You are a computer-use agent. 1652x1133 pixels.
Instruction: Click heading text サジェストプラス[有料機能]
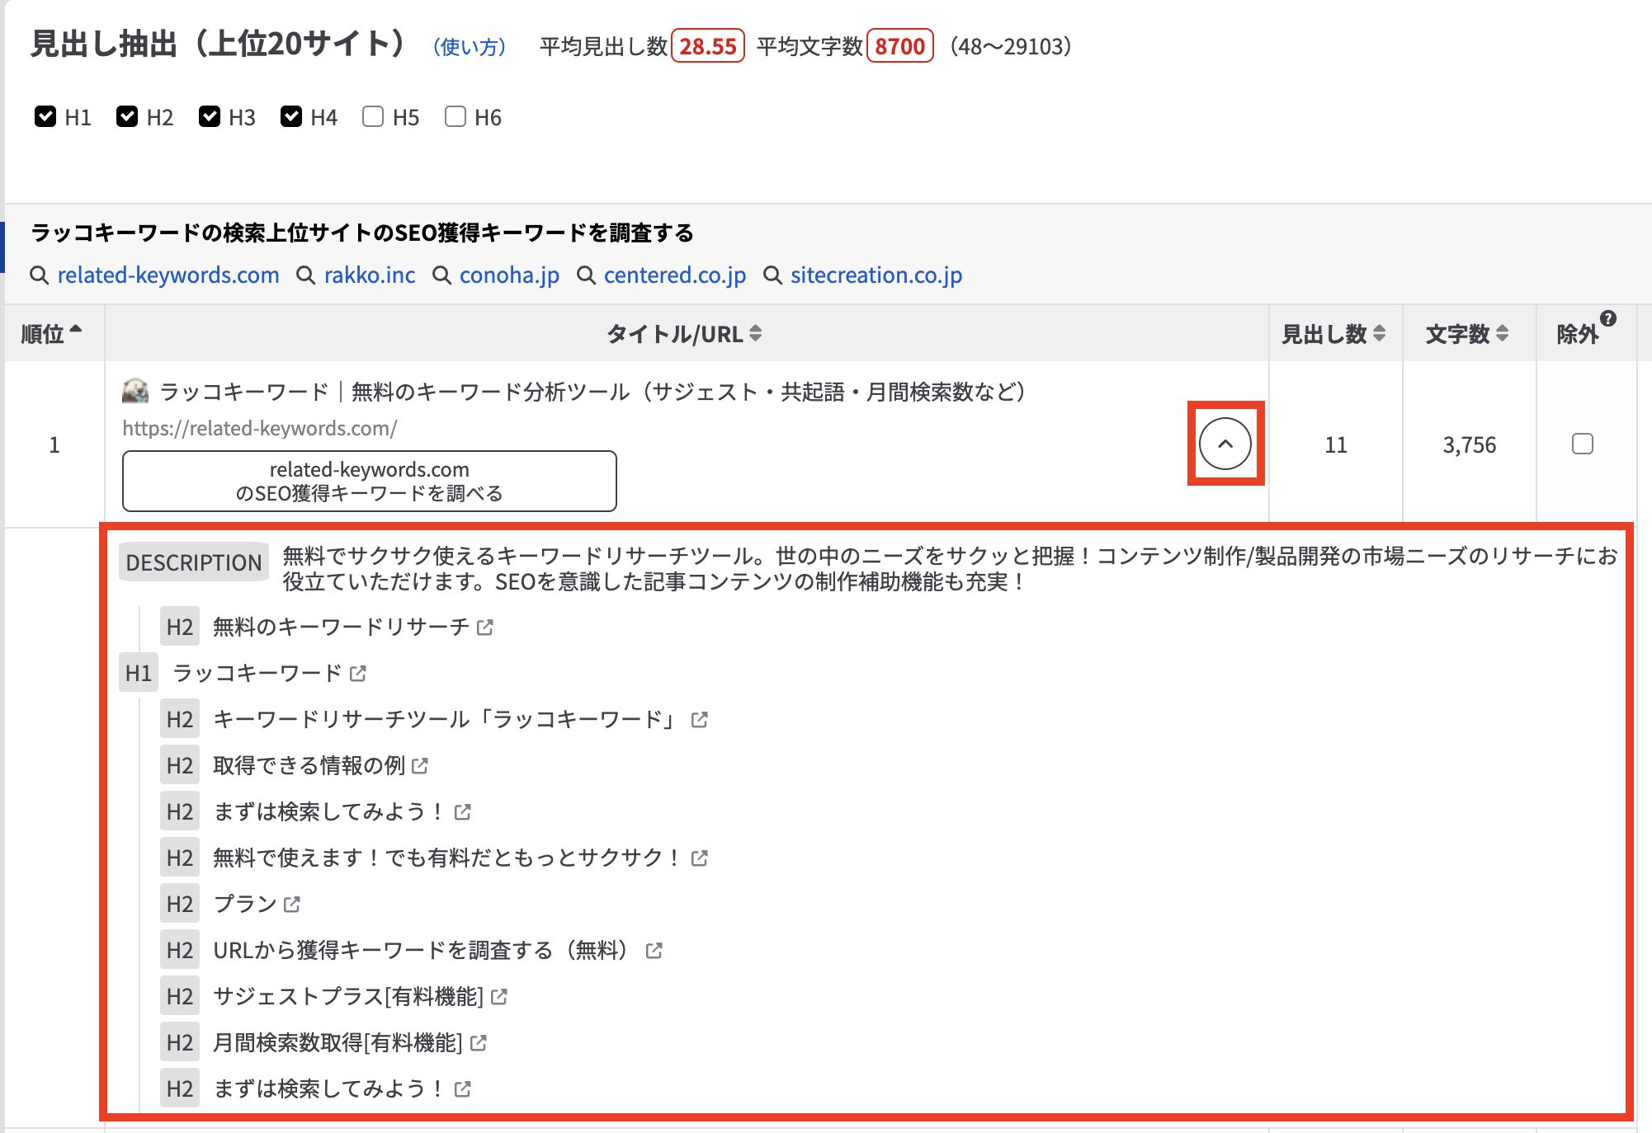[x=348, y=997]
